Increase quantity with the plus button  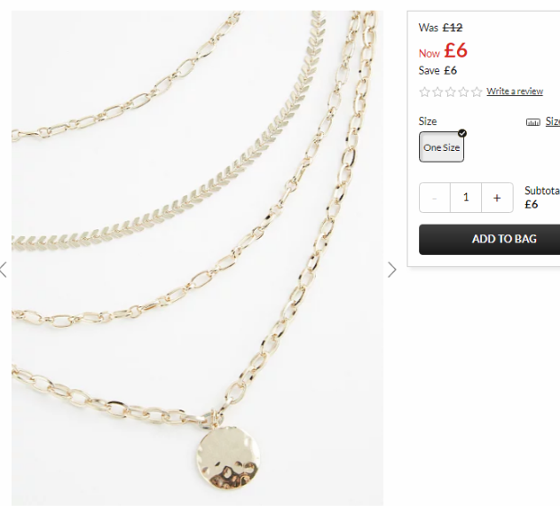(x=497, y=198)
